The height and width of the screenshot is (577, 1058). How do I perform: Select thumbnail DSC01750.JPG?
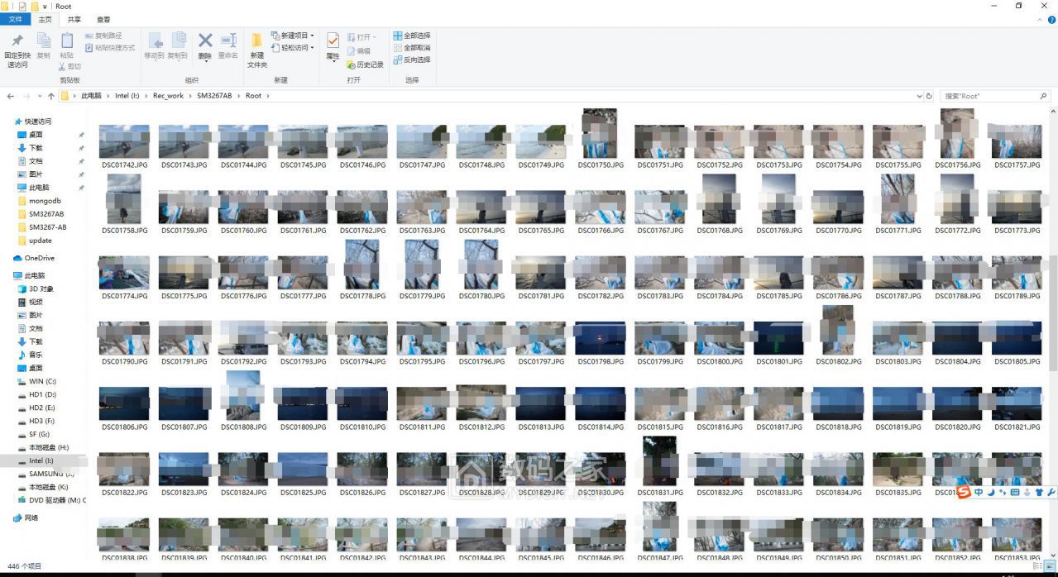tap(600, 133)
